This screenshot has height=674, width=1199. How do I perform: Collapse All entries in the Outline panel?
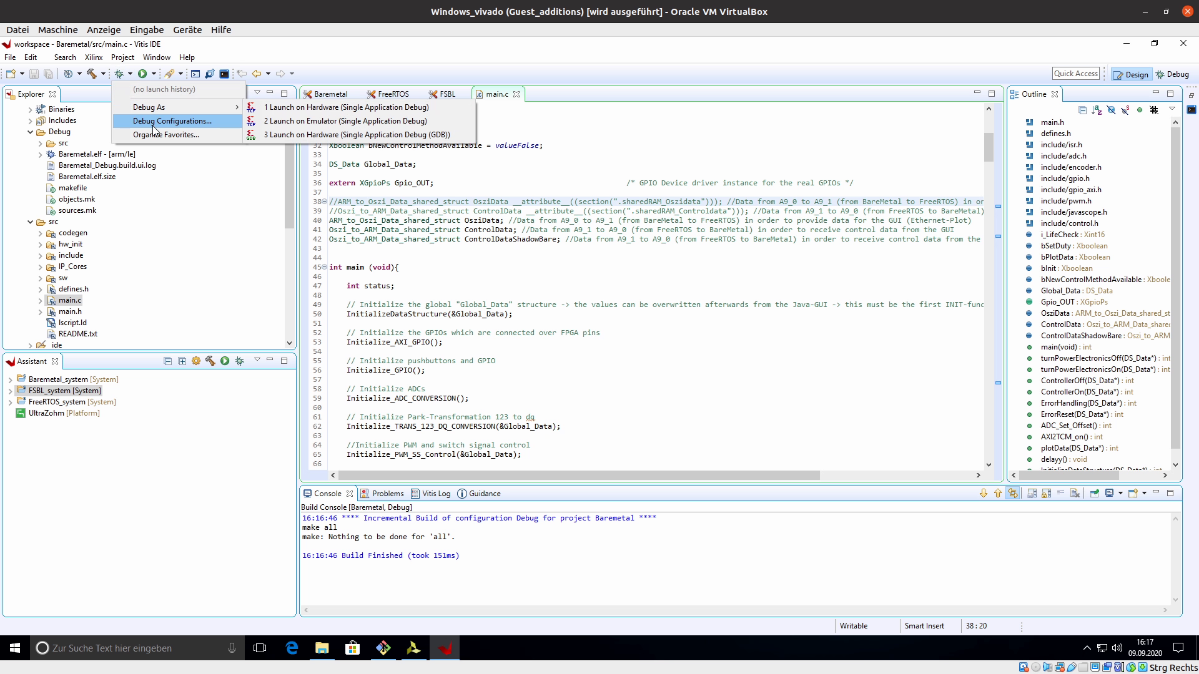[1083, 110]
